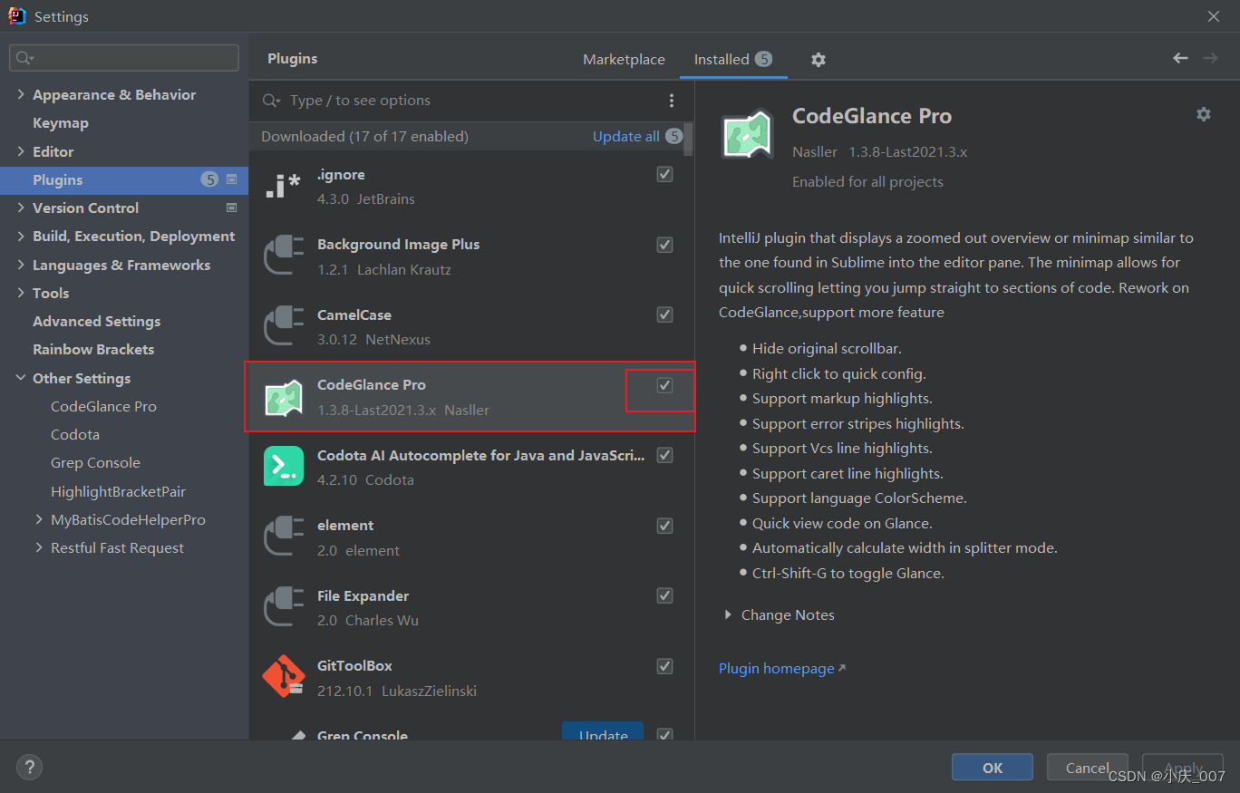Click the plugin search magnifier icon

(271, 101)
